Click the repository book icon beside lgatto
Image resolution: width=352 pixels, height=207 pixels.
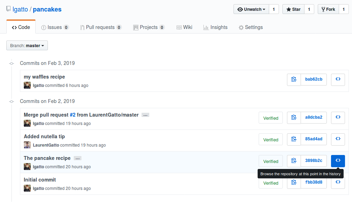8,9
